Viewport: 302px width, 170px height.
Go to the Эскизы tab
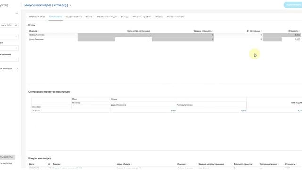pyautogui.click(x=89, y=17)
